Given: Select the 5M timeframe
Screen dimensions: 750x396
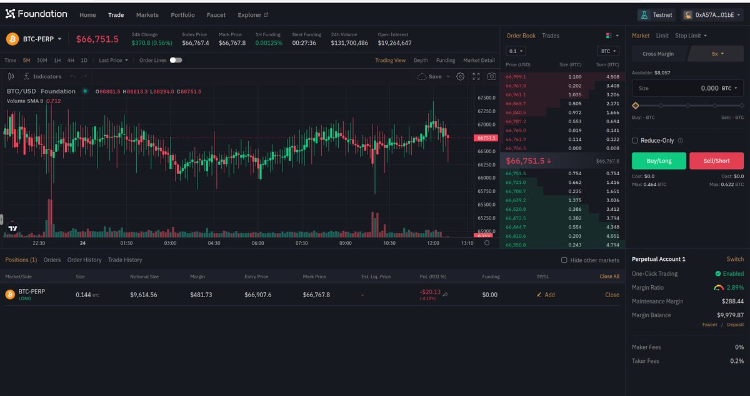Looking at the screenshot, I should tap(27, 60).
